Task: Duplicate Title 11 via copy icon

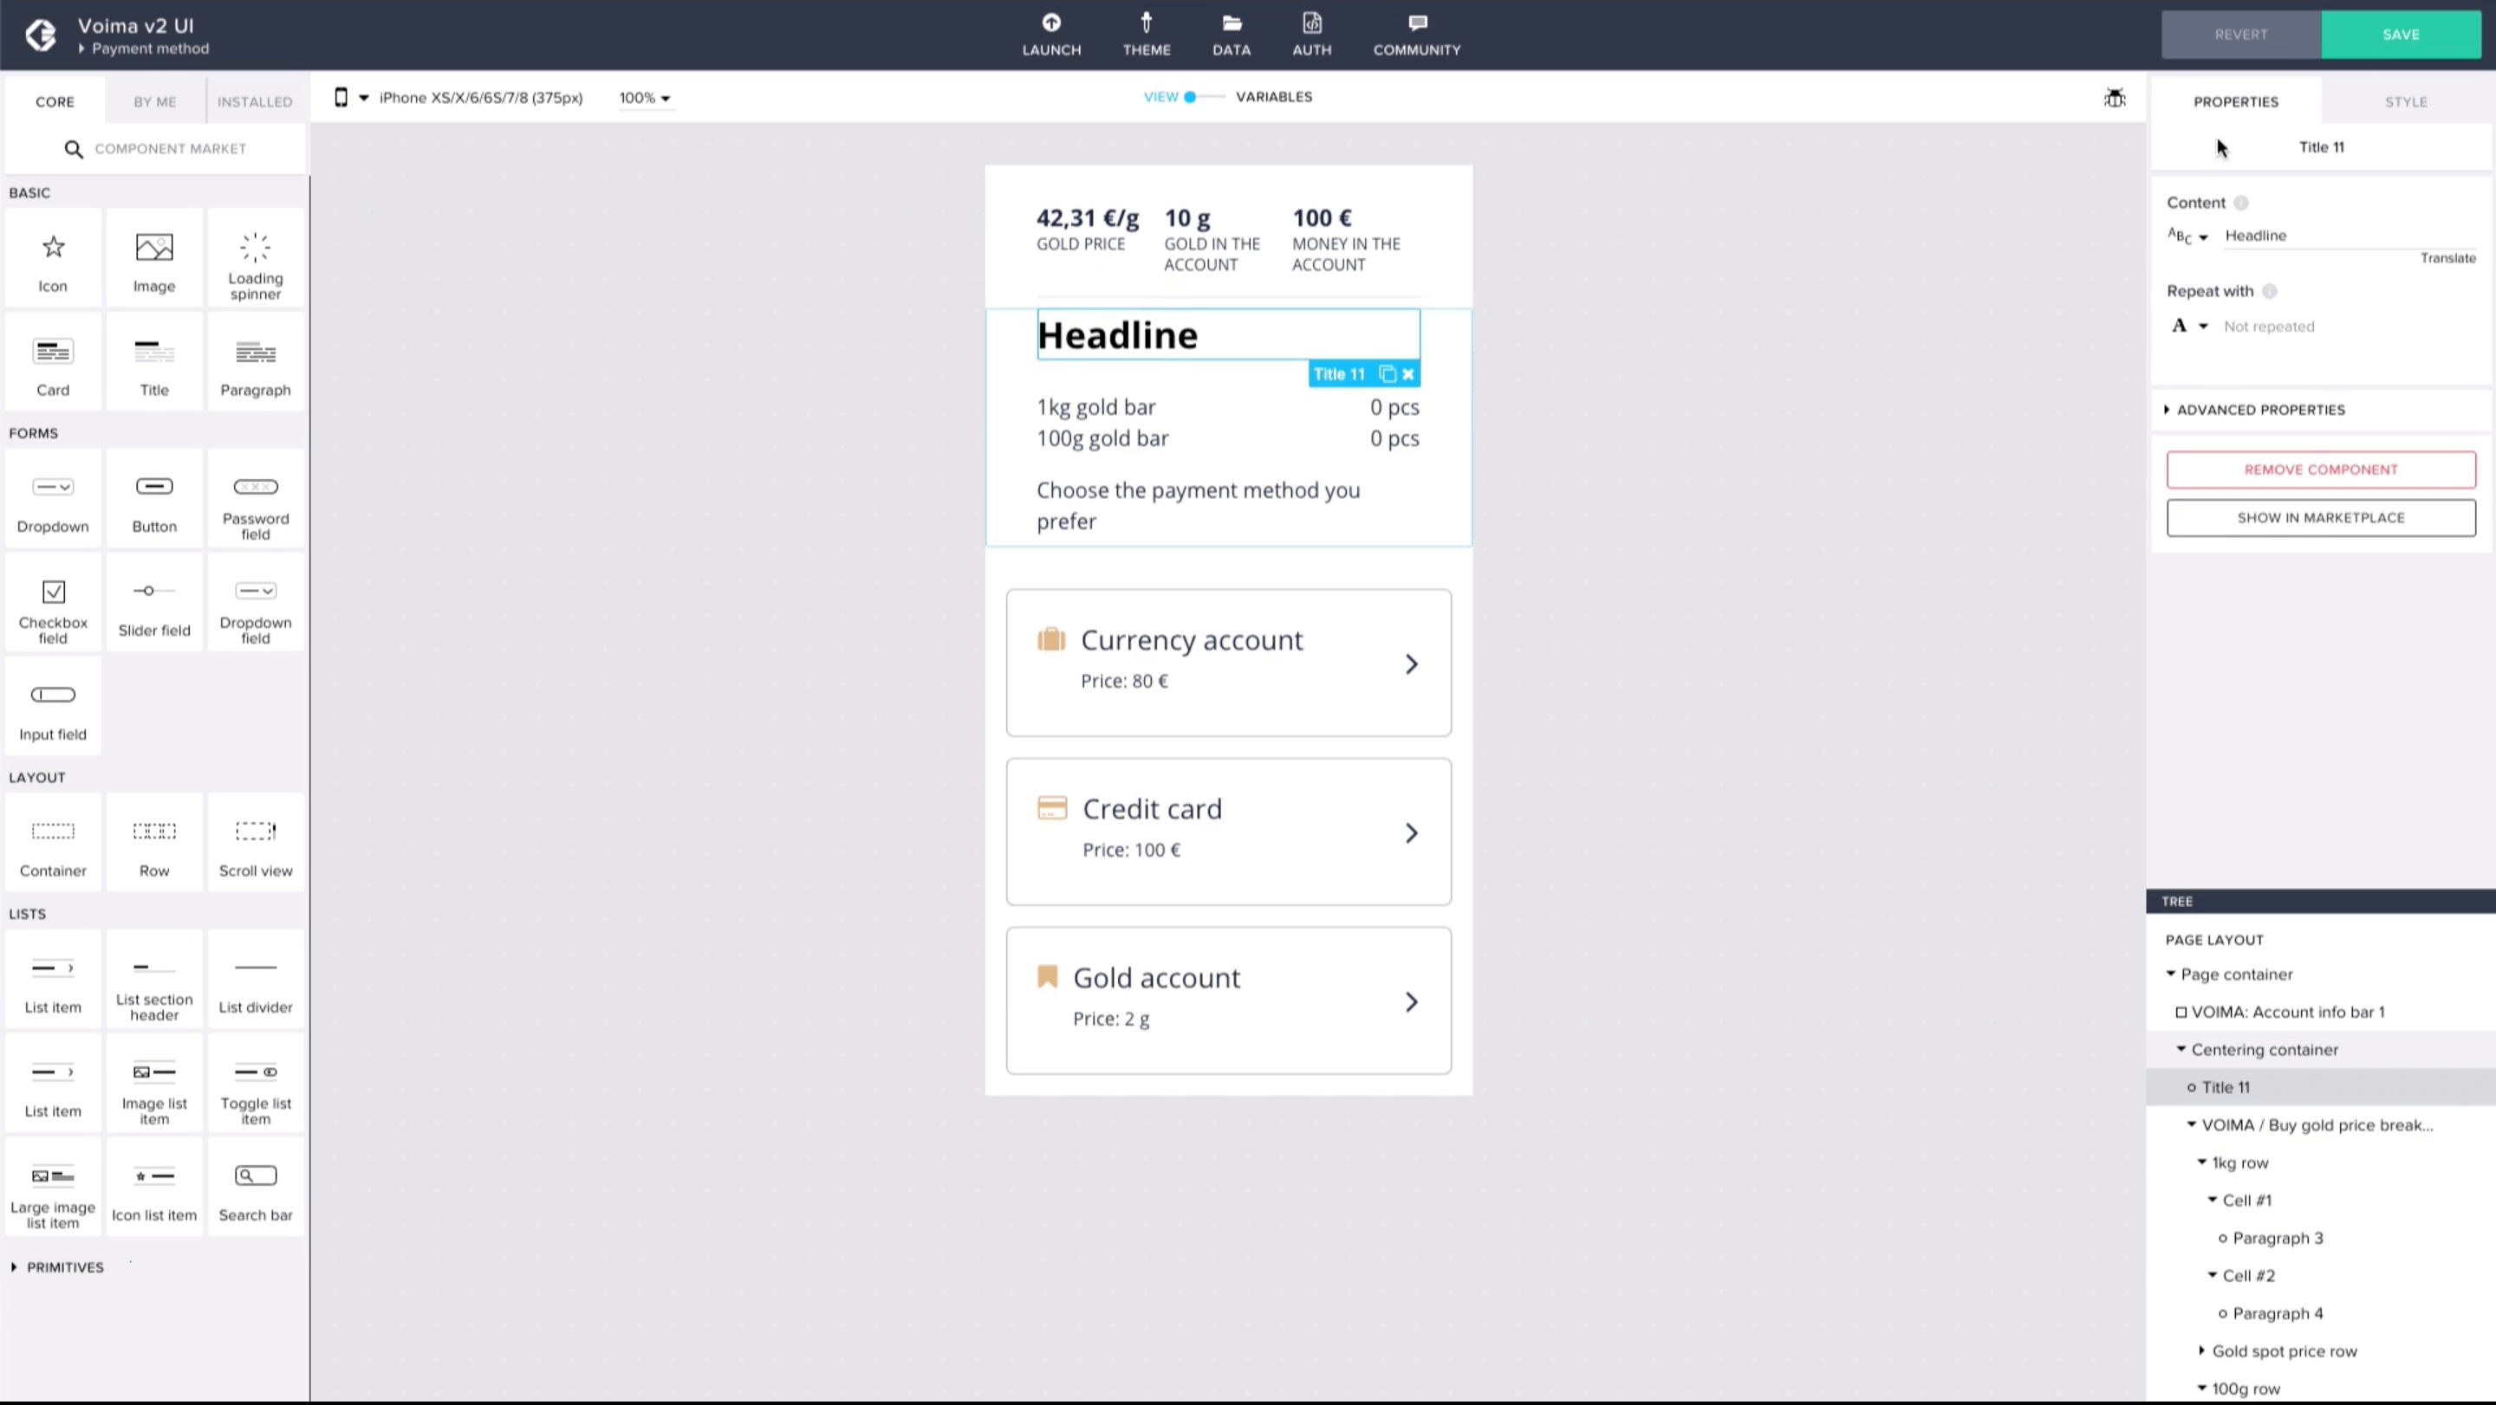Action: (1387, 373)
